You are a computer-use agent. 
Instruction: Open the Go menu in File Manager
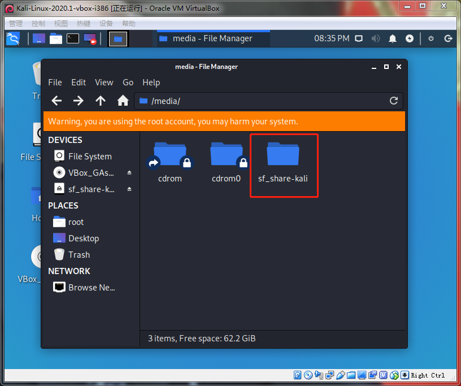pyautogui.click(x=128, y=83)
